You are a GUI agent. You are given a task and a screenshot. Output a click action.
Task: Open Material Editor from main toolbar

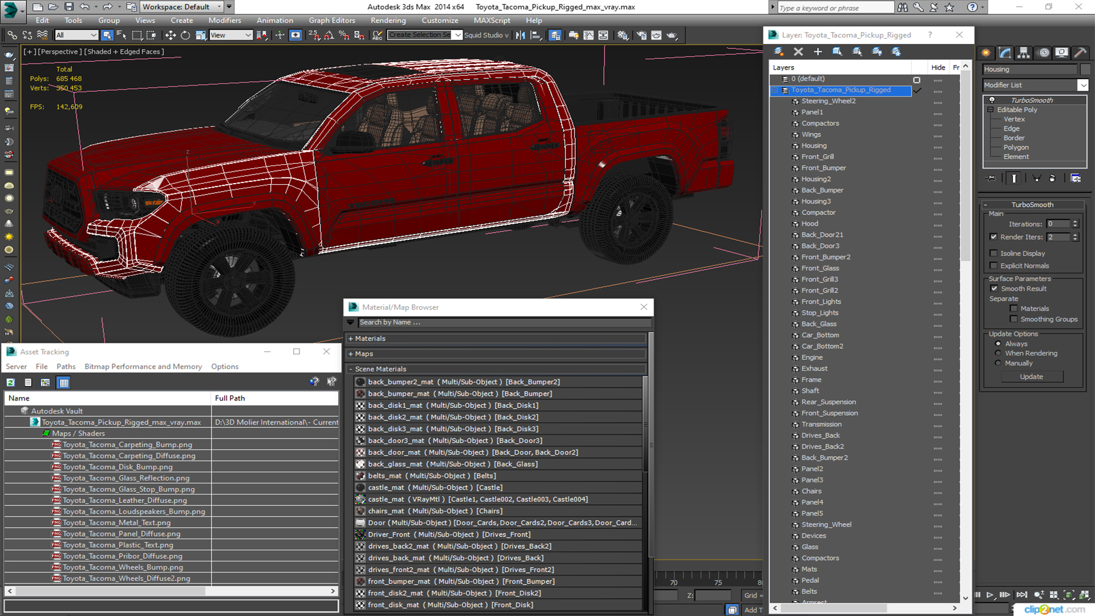(623, 35)
